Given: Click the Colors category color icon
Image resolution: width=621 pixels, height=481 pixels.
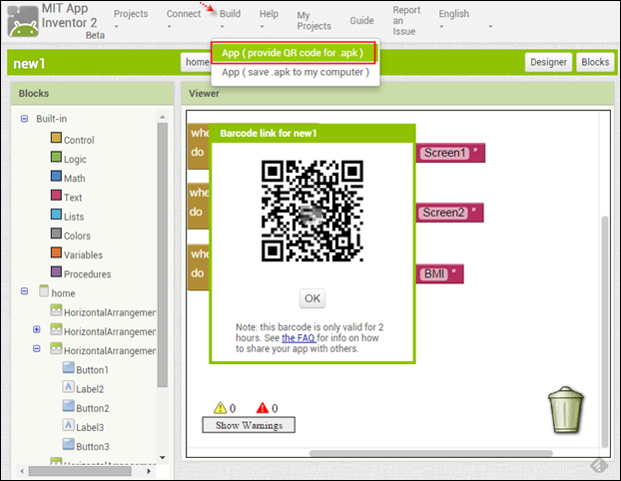Looking at the screenshot, I should click(56, 234).
